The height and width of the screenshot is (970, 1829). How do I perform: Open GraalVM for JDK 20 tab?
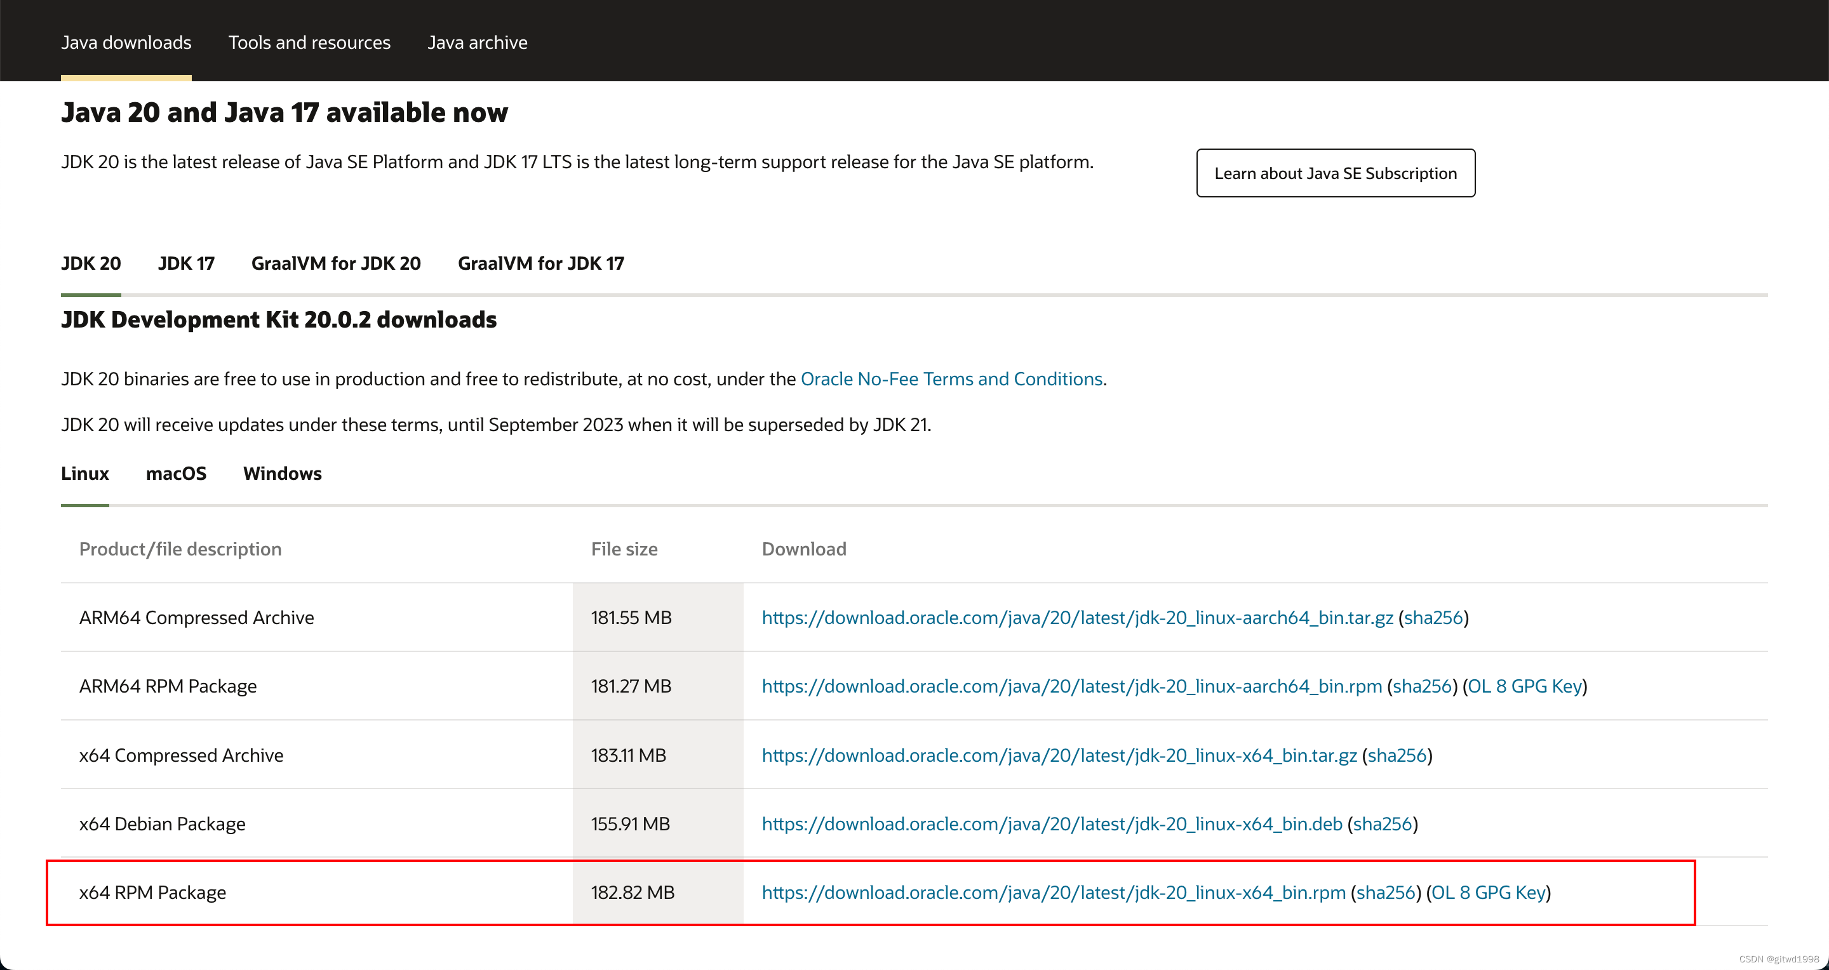[336, 263]
